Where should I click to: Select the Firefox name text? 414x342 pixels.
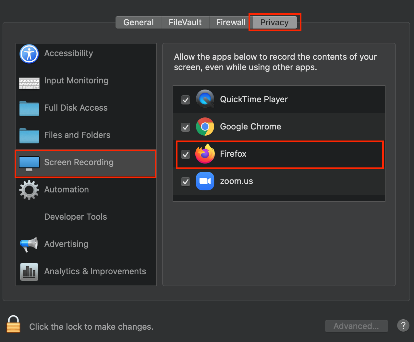pos(233,154)
